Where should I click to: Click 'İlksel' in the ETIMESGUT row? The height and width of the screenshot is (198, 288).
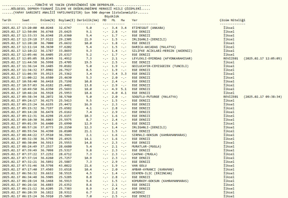pyautogui.click(x=229, y=28)
